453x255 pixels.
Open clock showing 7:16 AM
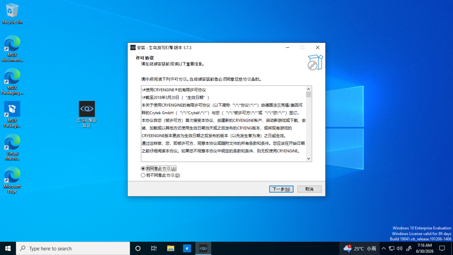click(425, 248)
